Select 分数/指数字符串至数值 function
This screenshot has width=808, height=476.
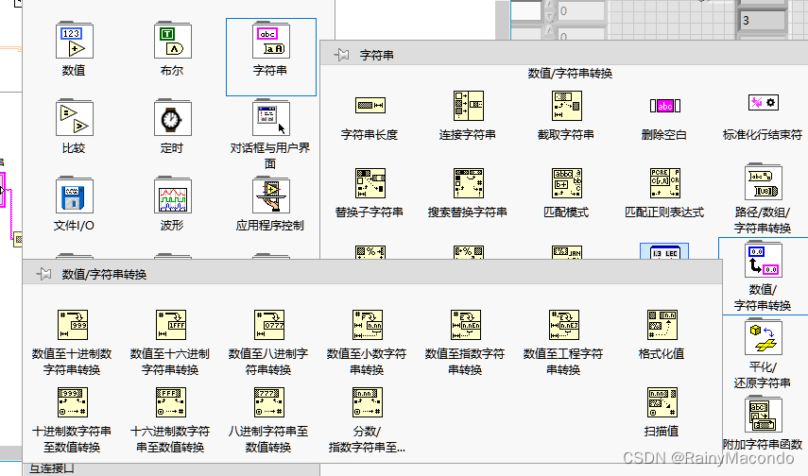pyautogui.click(x=368, y=402)
